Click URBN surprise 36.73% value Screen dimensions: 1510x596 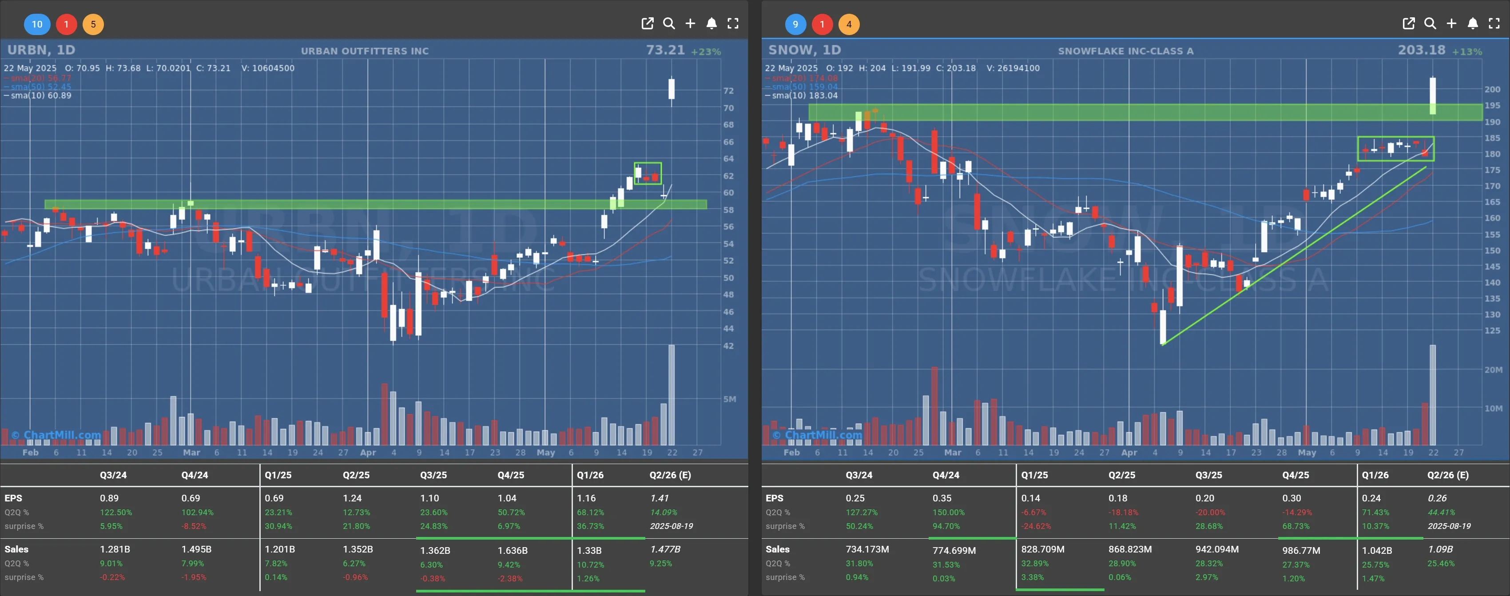590,526
